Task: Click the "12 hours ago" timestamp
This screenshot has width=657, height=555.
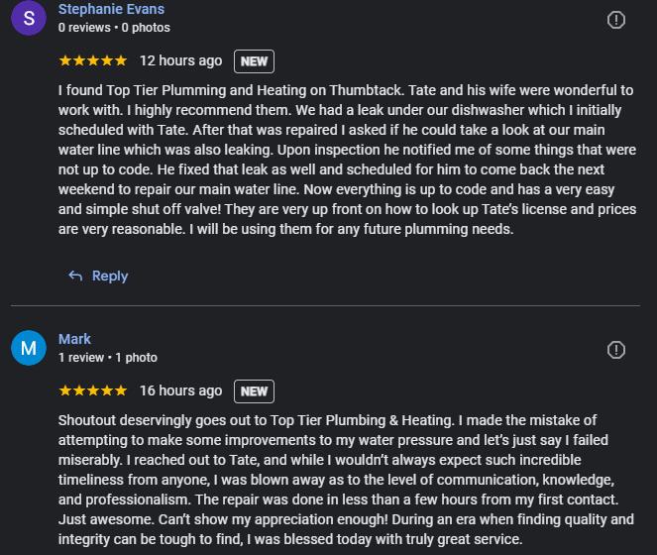Action: pos(181,60)
